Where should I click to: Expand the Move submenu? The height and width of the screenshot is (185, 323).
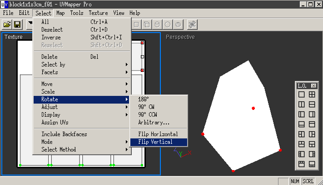(82, 84)
